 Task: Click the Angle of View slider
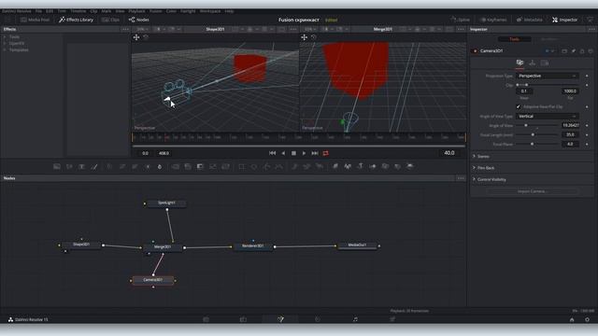537,125
